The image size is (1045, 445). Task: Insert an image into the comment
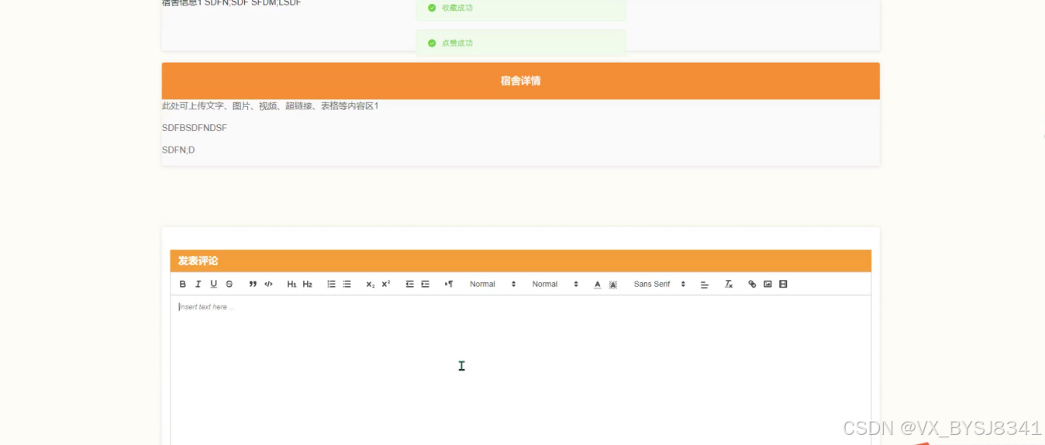coord(767,285)
